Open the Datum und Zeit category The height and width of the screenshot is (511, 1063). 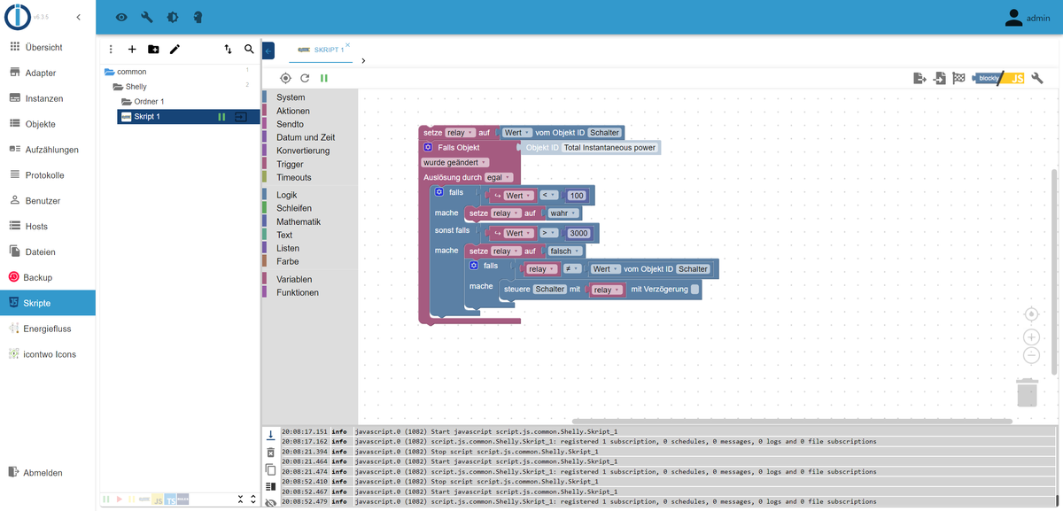pyautogui.click(x=306, y=137)
